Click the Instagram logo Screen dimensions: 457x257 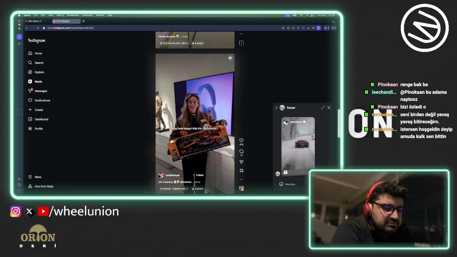37,41
